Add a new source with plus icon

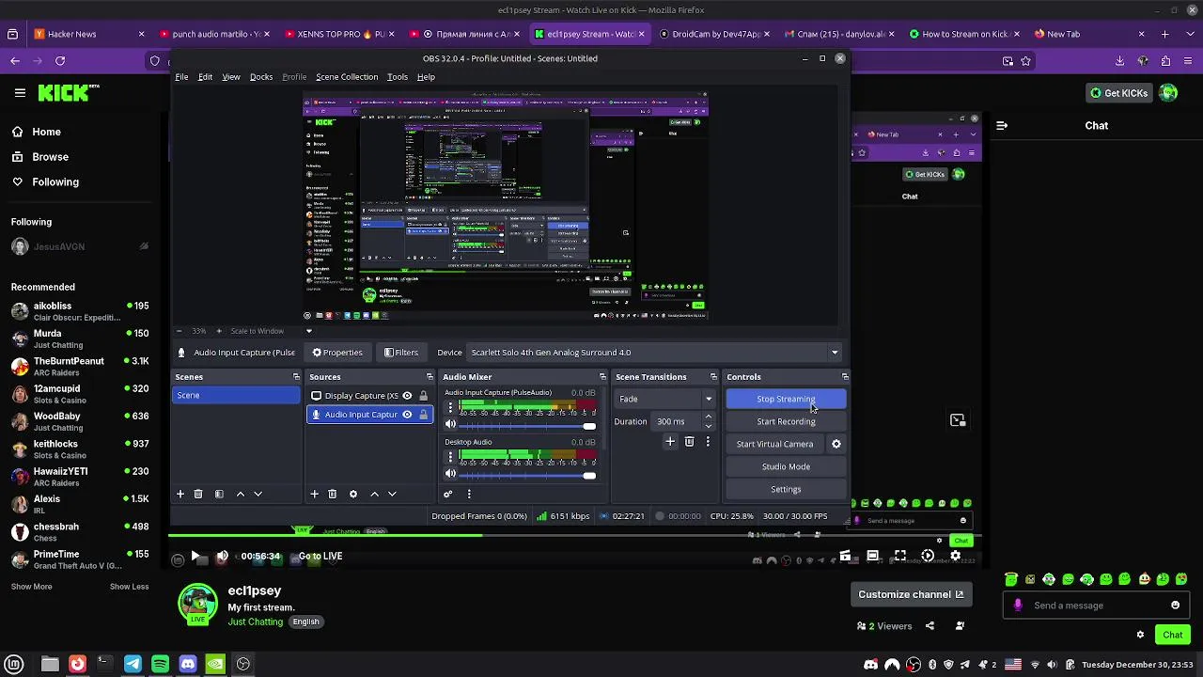point(315,494)
